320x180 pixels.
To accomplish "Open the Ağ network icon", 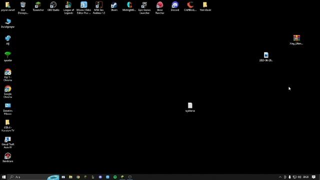I will coord(8,40).
